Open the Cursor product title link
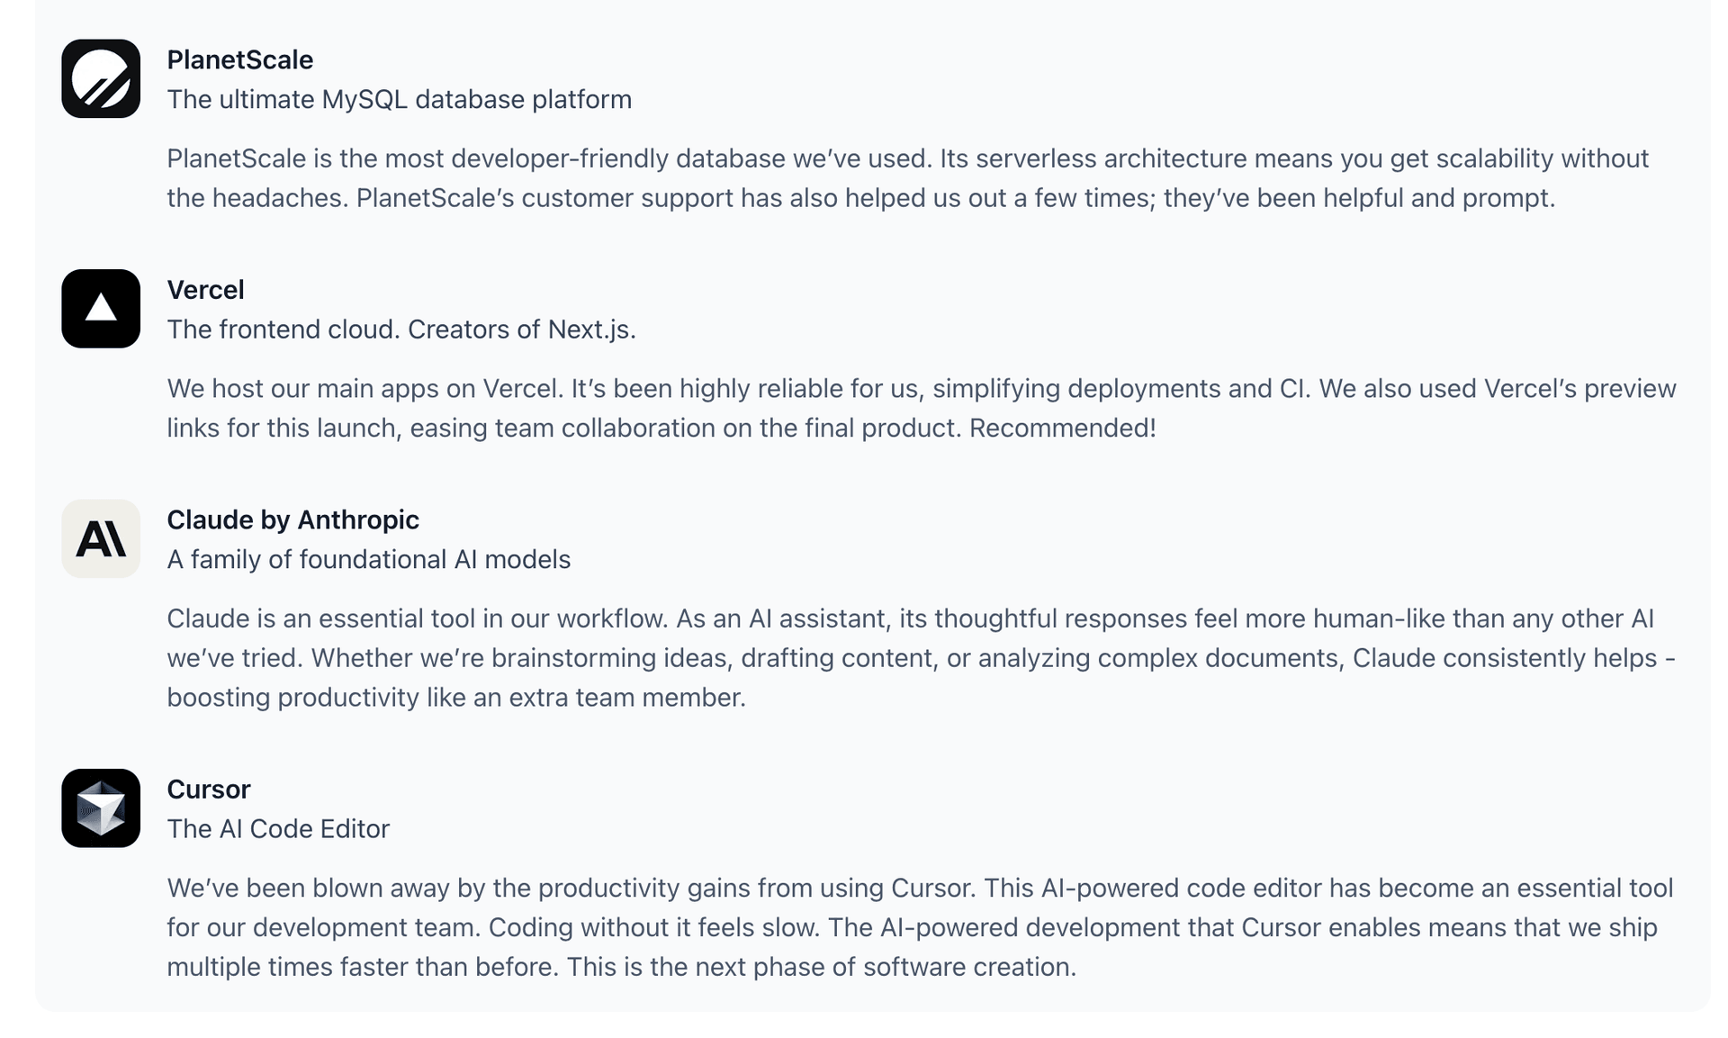 (x=208, y=790)
